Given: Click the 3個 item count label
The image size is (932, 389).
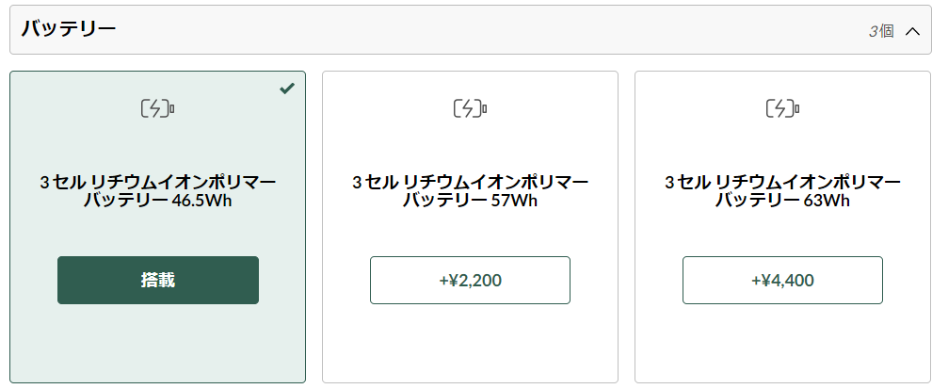Looking at the screenshot, I should coord(881,31).
